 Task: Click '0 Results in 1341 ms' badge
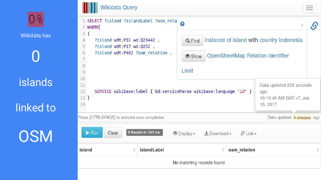(x=145, y=132)
